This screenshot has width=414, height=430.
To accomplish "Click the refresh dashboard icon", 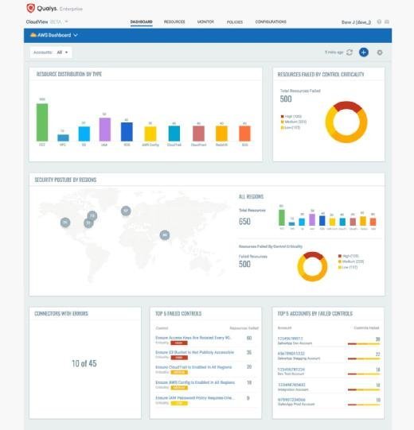I will pyautogui.click(x=350, y=52).
